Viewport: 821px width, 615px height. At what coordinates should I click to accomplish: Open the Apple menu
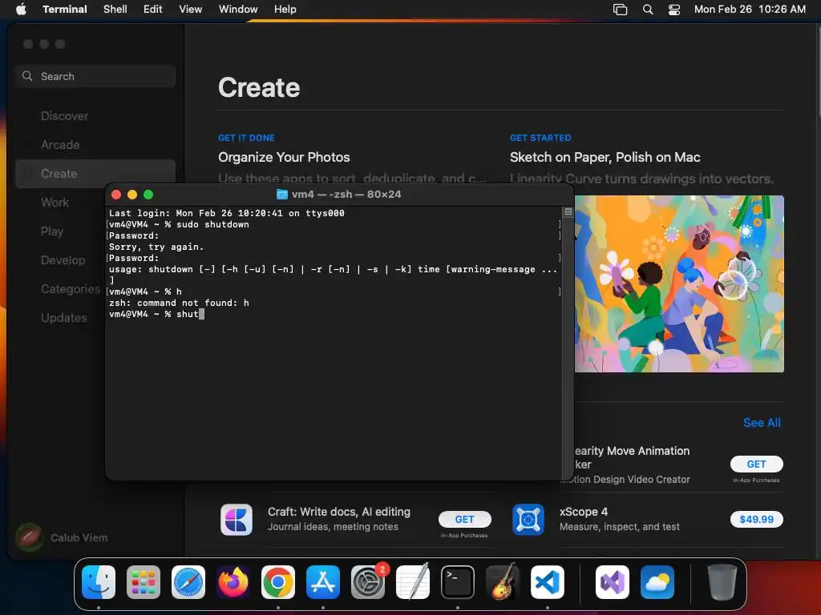(x=21, y=9)
